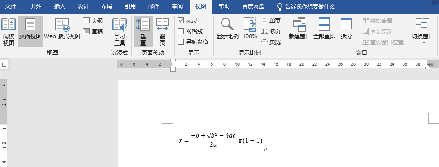Image resolution: width=439 pixels, height=167 pixels.
Task: Open the 阅读视图 reading view
Action: click(8, 32)
